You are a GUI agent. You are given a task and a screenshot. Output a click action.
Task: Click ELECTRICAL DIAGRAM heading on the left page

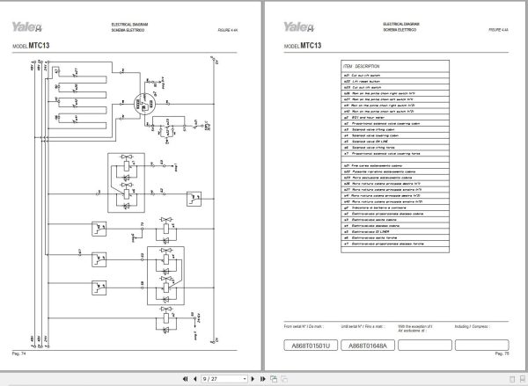click(x=129, y=25)
